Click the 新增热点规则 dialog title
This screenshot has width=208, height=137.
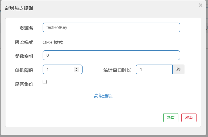tap(19, 8)
